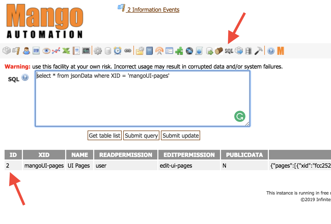Click the READPERMISSION column header
Image resolution: width=331 pixels, height=224 pixels.
pyautogui.click(x=126, y=155)
